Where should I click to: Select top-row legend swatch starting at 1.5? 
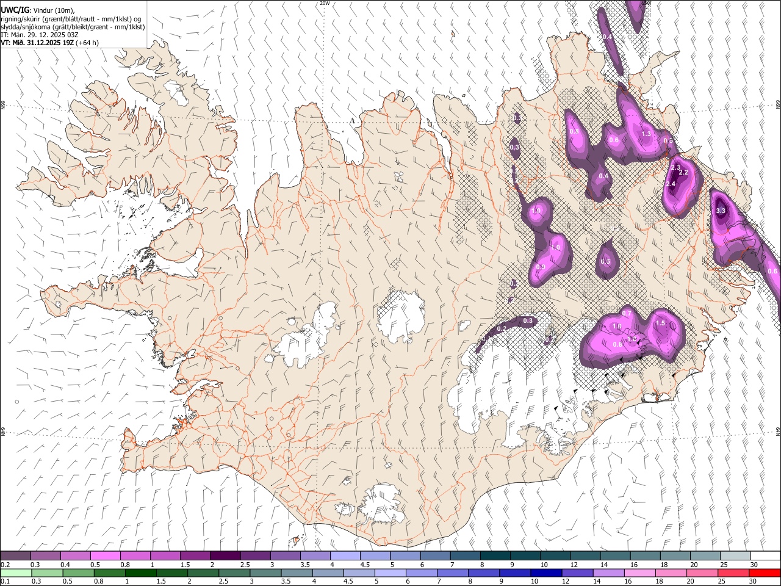[x=195, y=555]
